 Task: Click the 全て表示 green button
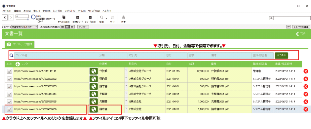click(x=282, y=55)
